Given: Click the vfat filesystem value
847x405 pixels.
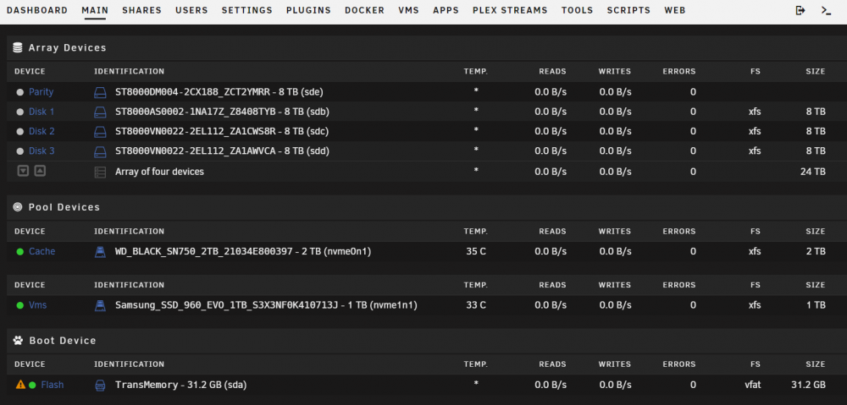Looking at the screenshot, I should (x=752, y=385).
